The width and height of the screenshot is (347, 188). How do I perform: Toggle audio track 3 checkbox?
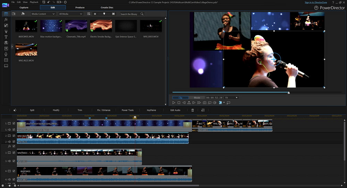coord(13,161)
